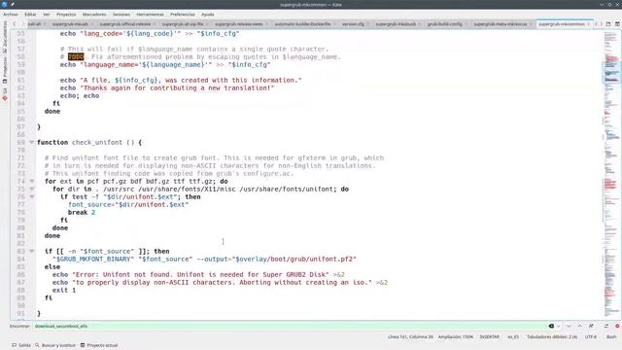
Task: Go back with the left navigation arrow
Action: coord(15,24)
